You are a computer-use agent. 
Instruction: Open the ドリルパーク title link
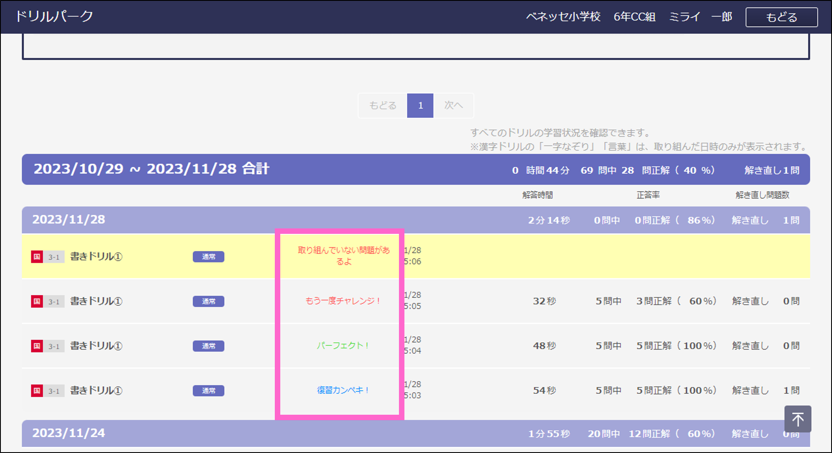tap(54, 16)
